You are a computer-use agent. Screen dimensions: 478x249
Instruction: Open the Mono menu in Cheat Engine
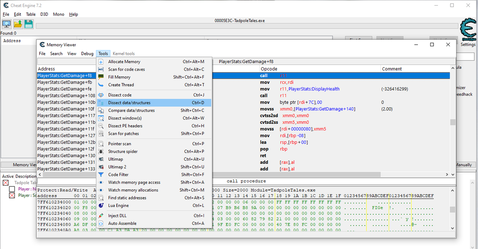59,14
